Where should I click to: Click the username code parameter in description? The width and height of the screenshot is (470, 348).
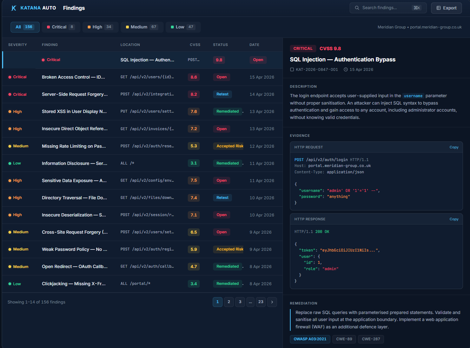coord(413,96)
